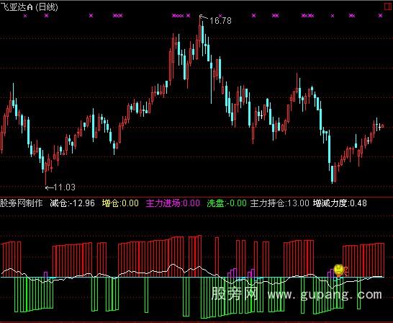This screenshot has height=323, width=393.
Task: Click the 11.03 low price label
Action: click(64, 187)
